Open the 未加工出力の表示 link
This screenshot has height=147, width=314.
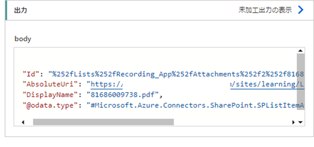click(x=265, y=10)
